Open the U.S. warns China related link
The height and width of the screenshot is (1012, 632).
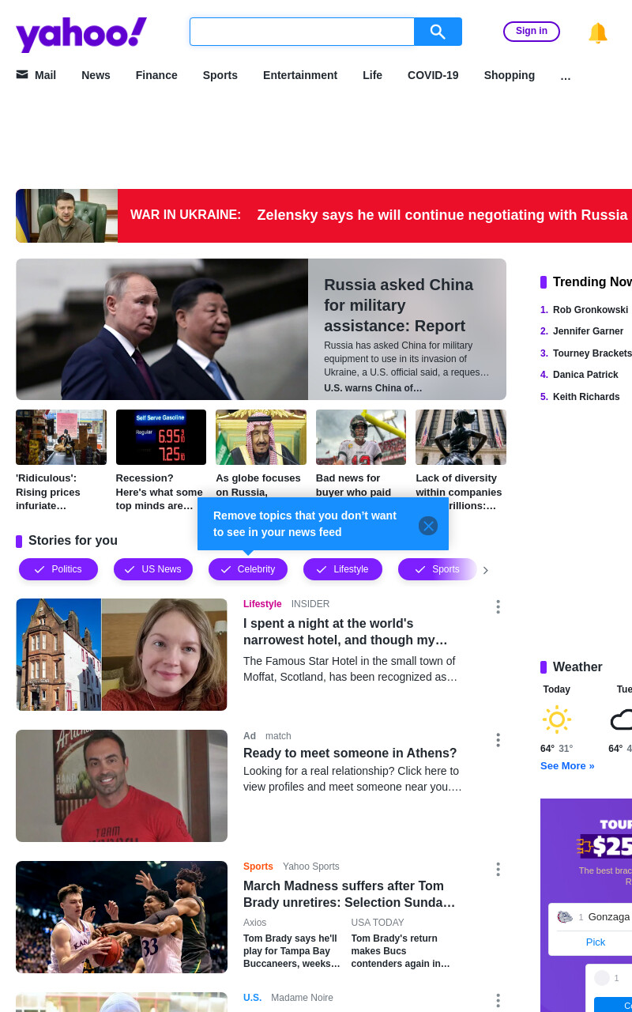(373, 388)
